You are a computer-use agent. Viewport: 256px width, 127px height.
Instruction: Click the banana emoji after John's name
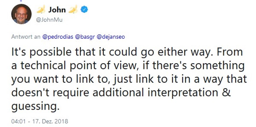(73, 9)
